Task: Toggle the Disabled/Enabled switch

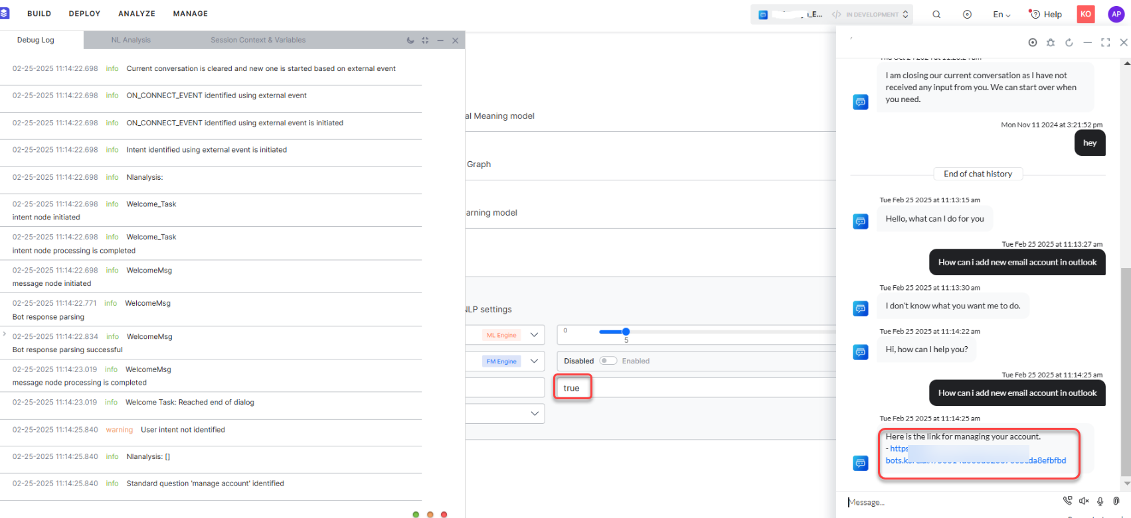Action: pos(608,361)
